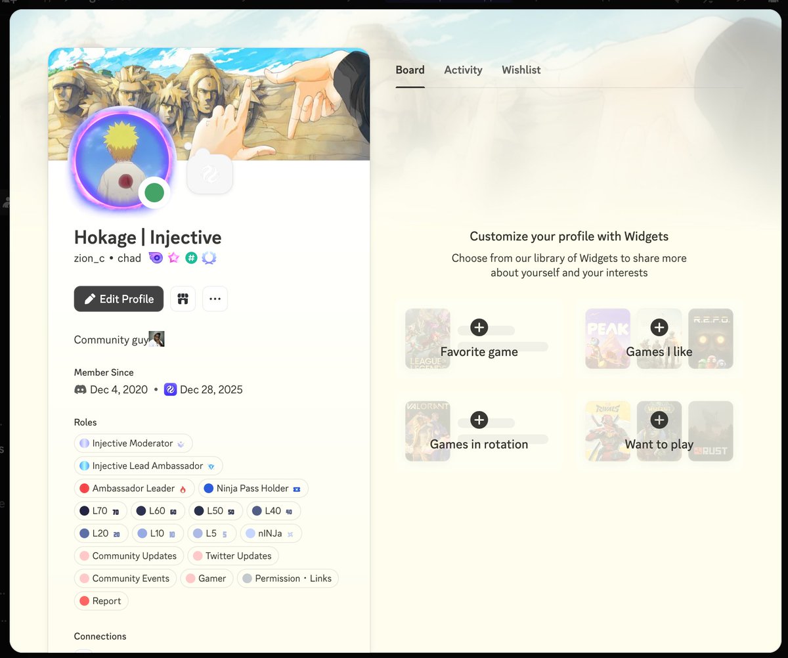Click the small photo emoji after Community guy

[x=156, y=339]
